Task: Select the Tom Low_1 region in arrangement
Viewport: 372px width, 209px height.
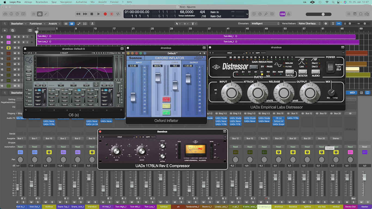Action: pos(198,42)
